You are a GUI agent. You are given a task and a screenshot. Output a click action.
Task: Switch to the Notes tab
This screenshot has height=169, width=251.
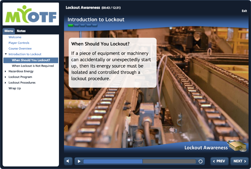[x=21, y=31]
